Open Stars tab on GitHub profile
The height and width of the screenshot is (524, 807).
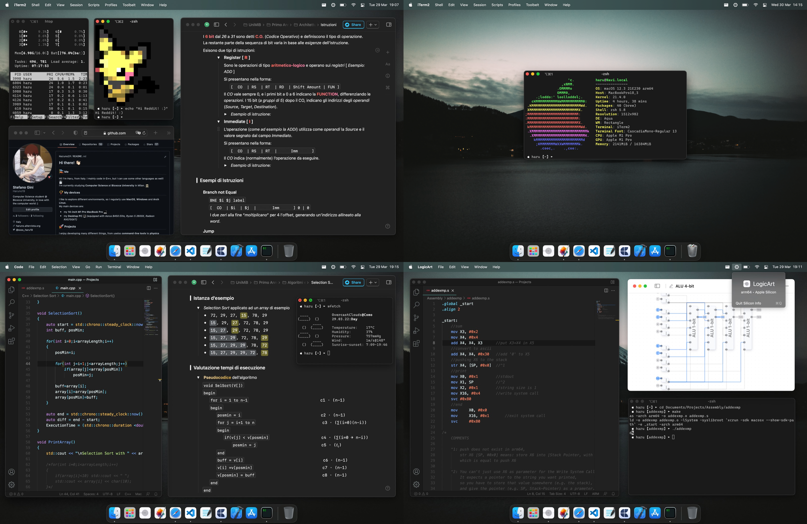tap(151, 144)
